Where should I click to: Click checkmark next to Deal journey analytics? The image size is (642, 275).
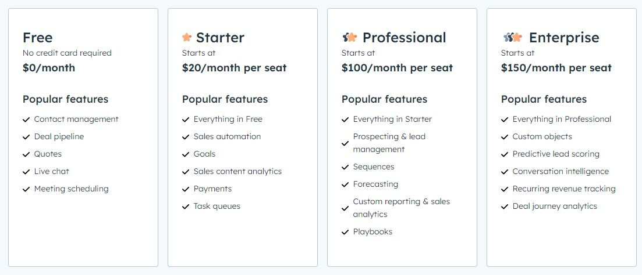coord(505,207)
